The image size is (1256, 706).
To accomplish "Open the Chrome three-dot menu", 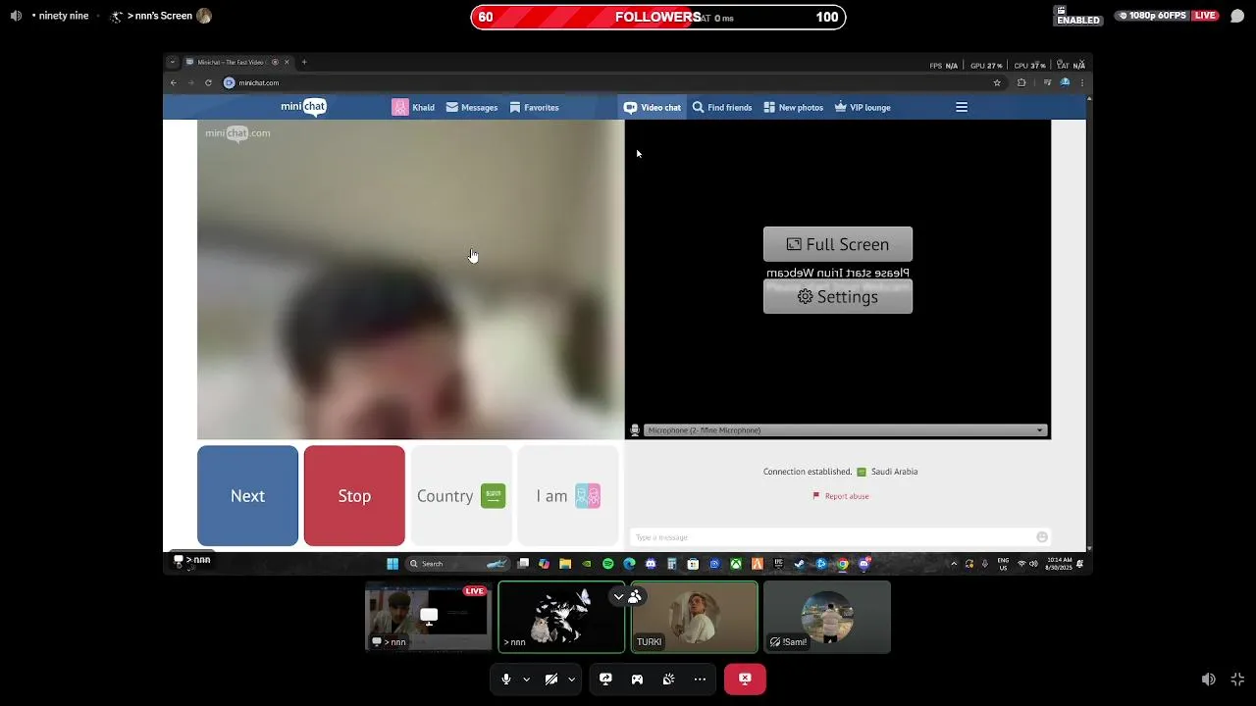I will point(1082,82).
